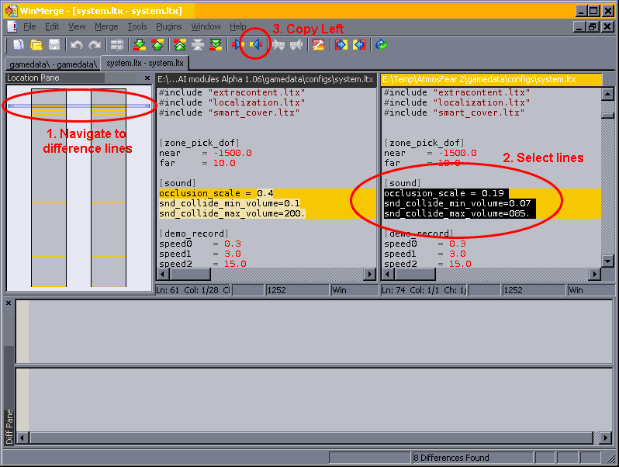Open the Merge menu
Image resolution: width=619 pixels, height=467 pixels.
(106, 26)
